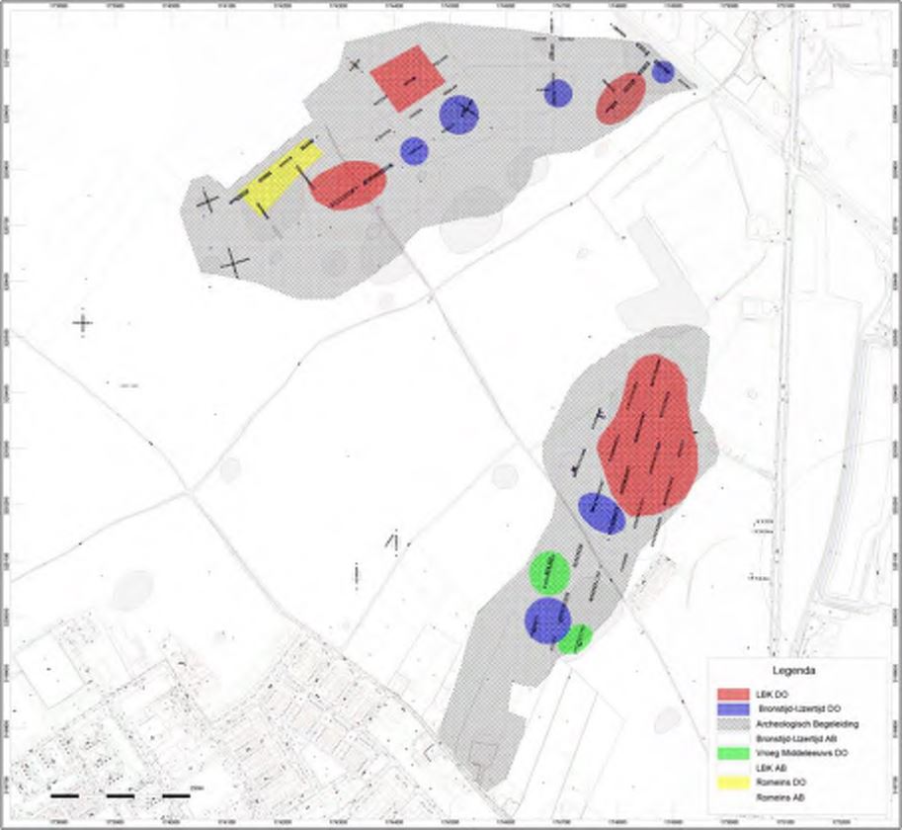Click the 'Legenda' title

793,671
